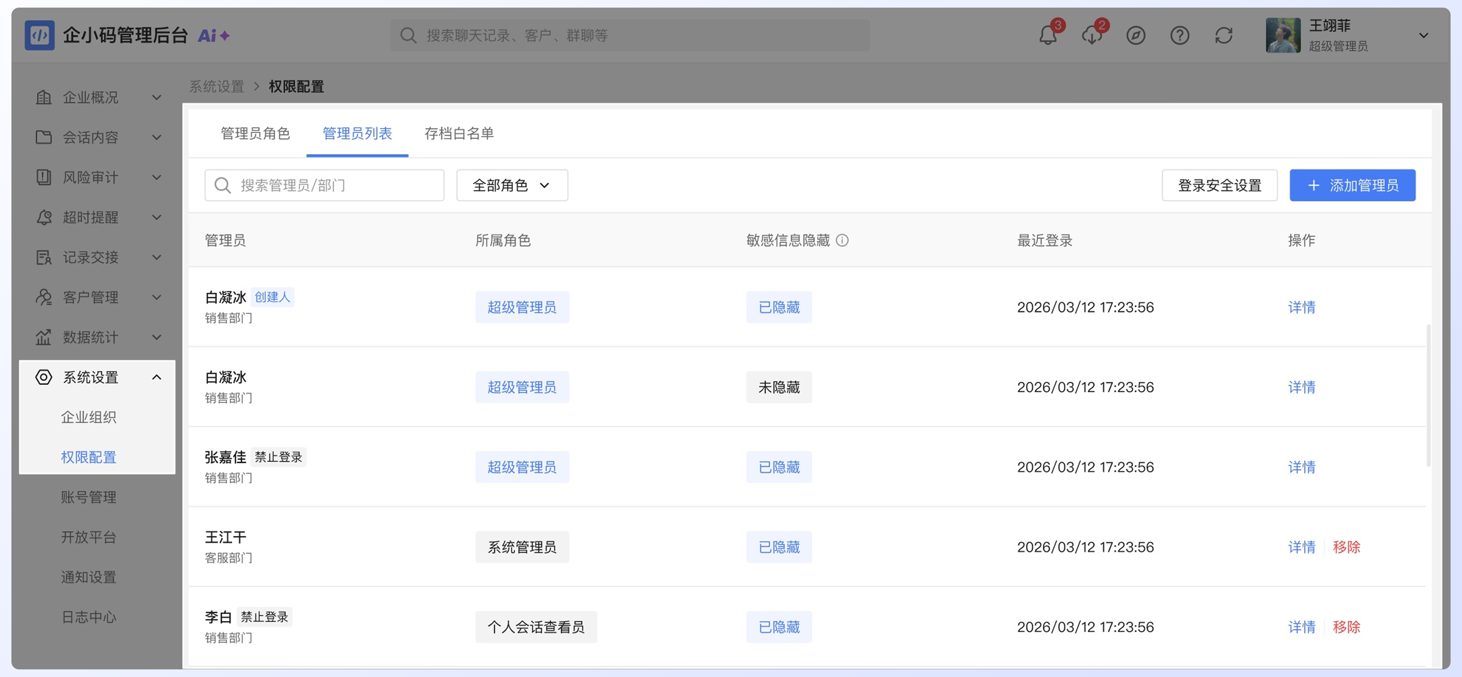Click the compass explore icon
This screenshot has width=1462, height=677.
[x=1136, y=36]
